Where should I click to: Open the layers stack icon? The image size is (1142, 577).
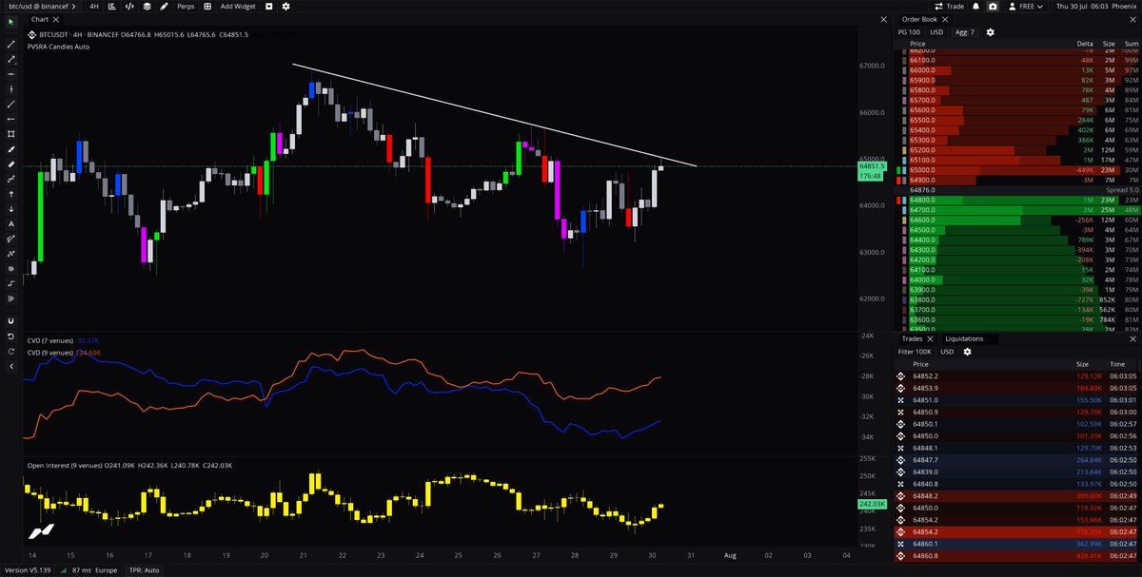147,6
